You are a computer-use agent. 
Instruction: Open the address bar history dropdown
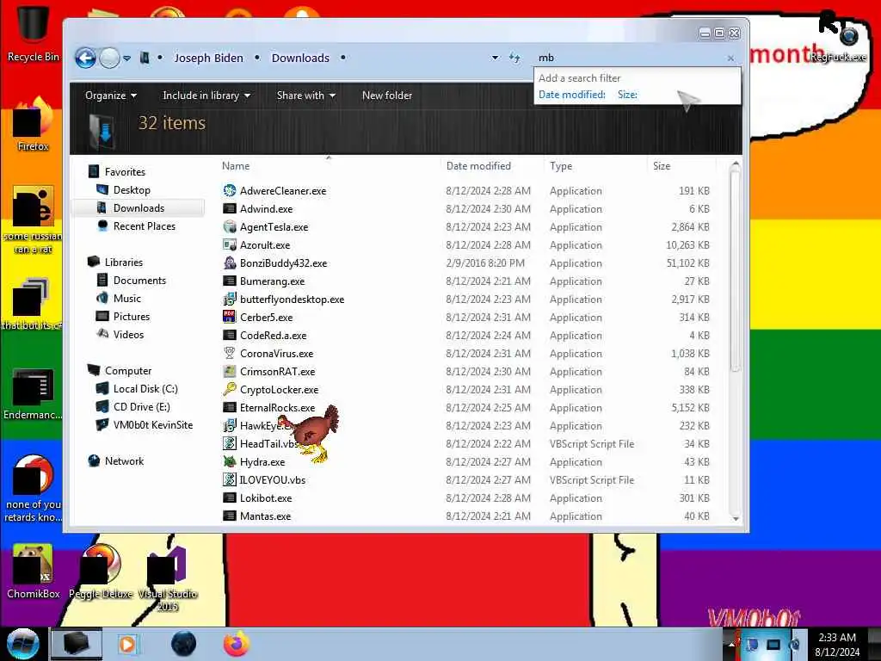495,58
